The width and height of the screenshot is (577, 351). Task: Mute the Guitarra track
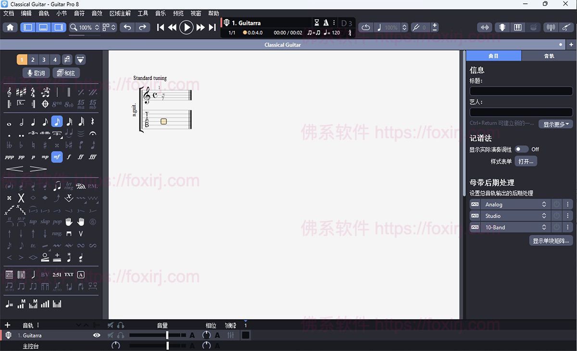(x=110, y=335)
